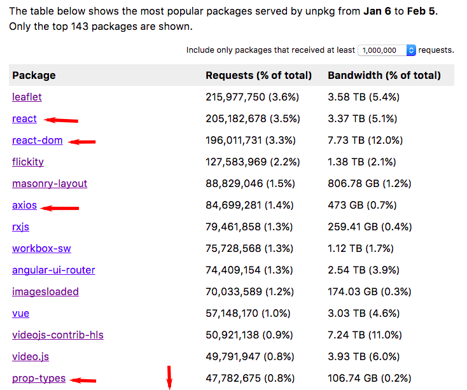
Task: Click the Package column header
Action: pos(34,75)
